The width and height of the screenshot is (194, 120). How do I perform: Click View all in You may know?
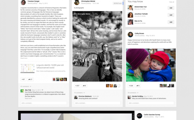(x=171, y=2)
